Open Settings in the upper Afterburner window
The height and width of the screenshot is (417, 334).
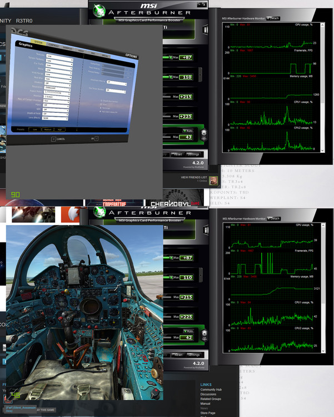[x=193, y=154]
